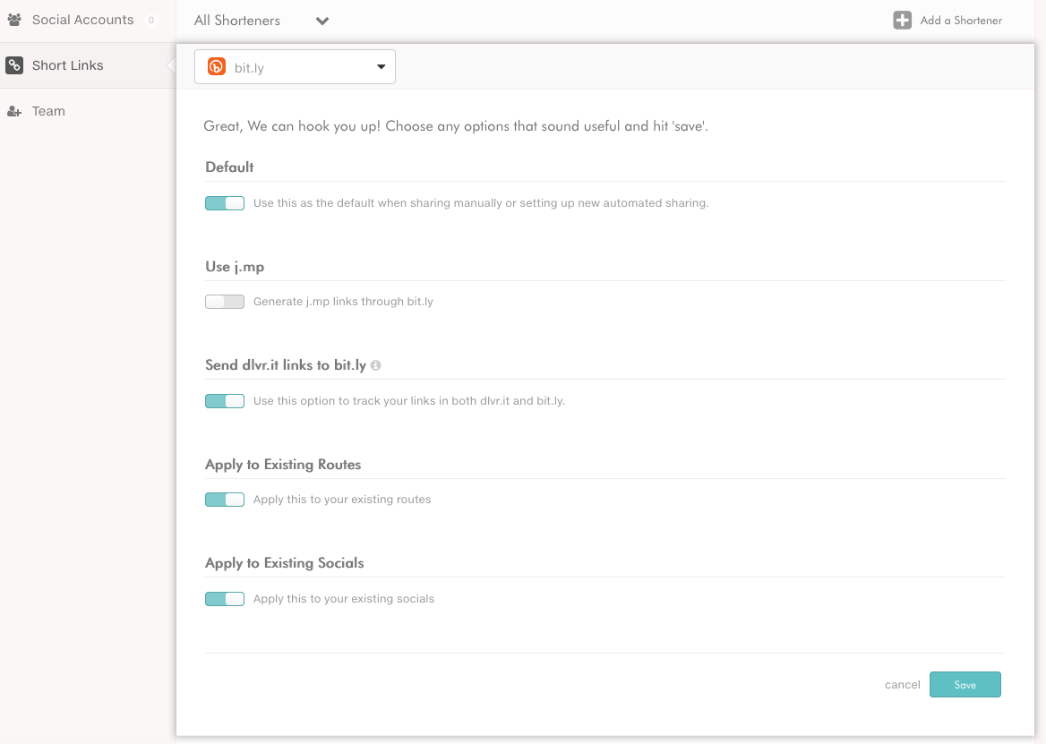
Task: Click the All Shorteners filter label
Action: pos(236,21)
